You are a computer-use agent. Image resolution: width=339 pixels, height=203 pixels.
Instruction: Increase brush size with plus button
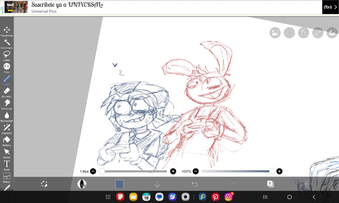(173, 171)
